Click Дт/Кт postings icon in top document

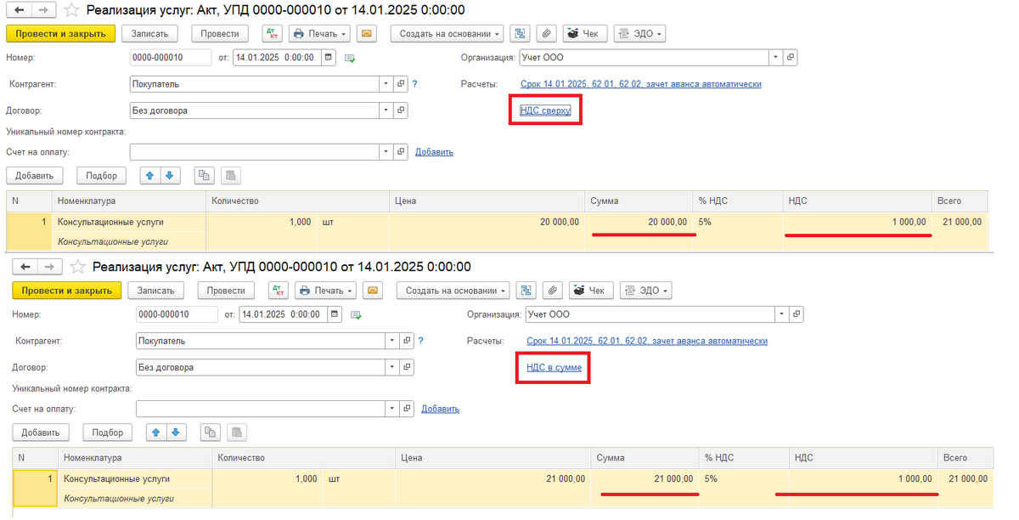271,34
